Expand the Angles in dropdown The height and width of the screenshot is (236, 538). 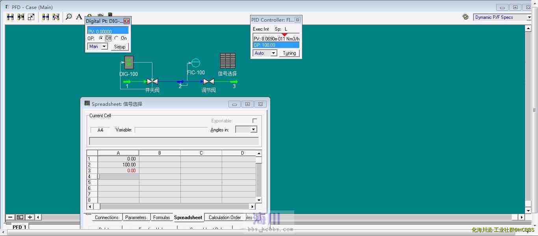coord(254,129)
